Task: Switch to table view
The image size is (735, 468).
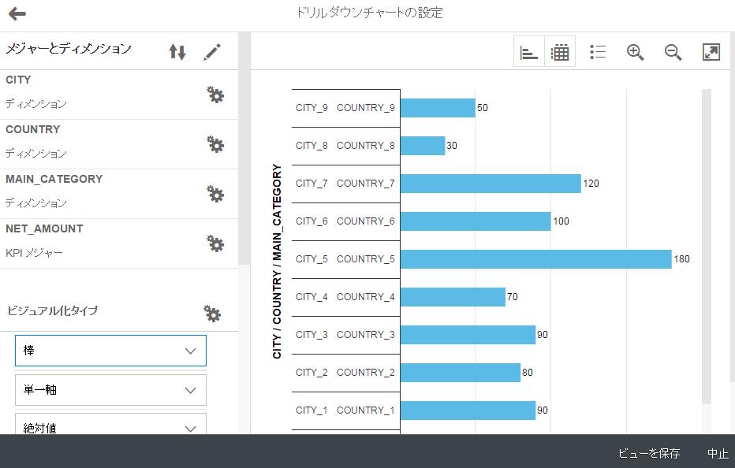Action: coord(560,52)
